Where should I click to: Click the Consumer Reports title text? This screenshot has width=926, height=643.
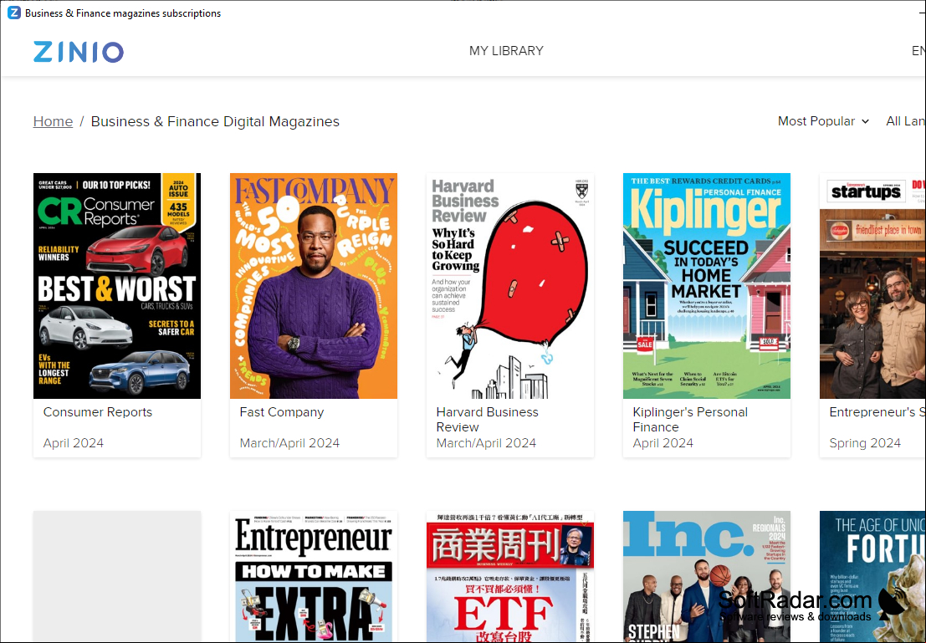click(97, 412)
